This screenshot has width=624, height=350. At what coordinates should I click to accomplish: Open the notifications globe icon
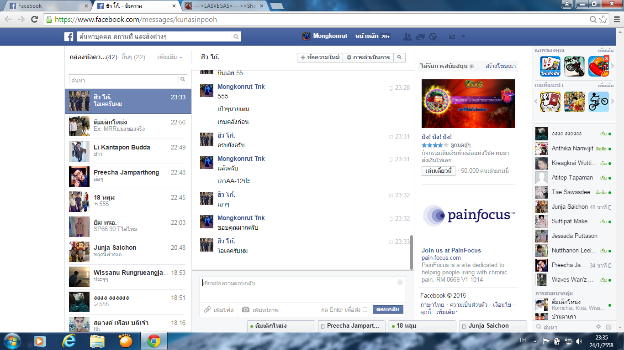tap(433, 37)
